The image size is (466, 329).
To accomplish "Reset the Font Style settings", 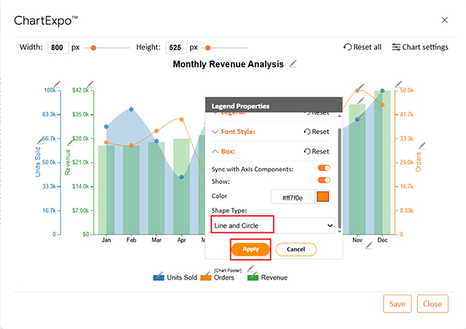I will click(x=316, y=132).
